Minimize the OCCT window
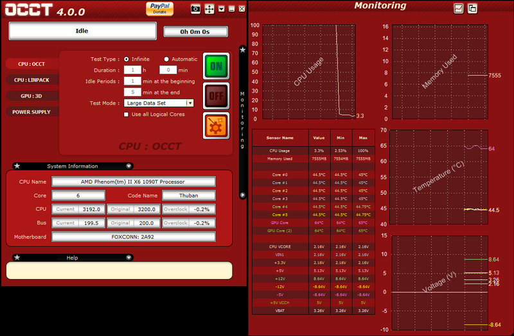The height and width of the screenshot is (336, 514). [x=231, y=9]
